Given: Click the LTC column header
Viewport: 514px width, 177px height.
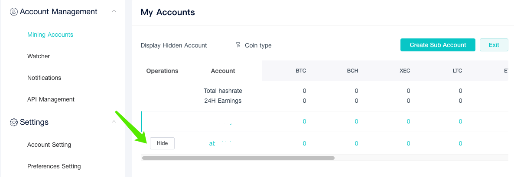Looking at the screenshot, I should (457, 71).
